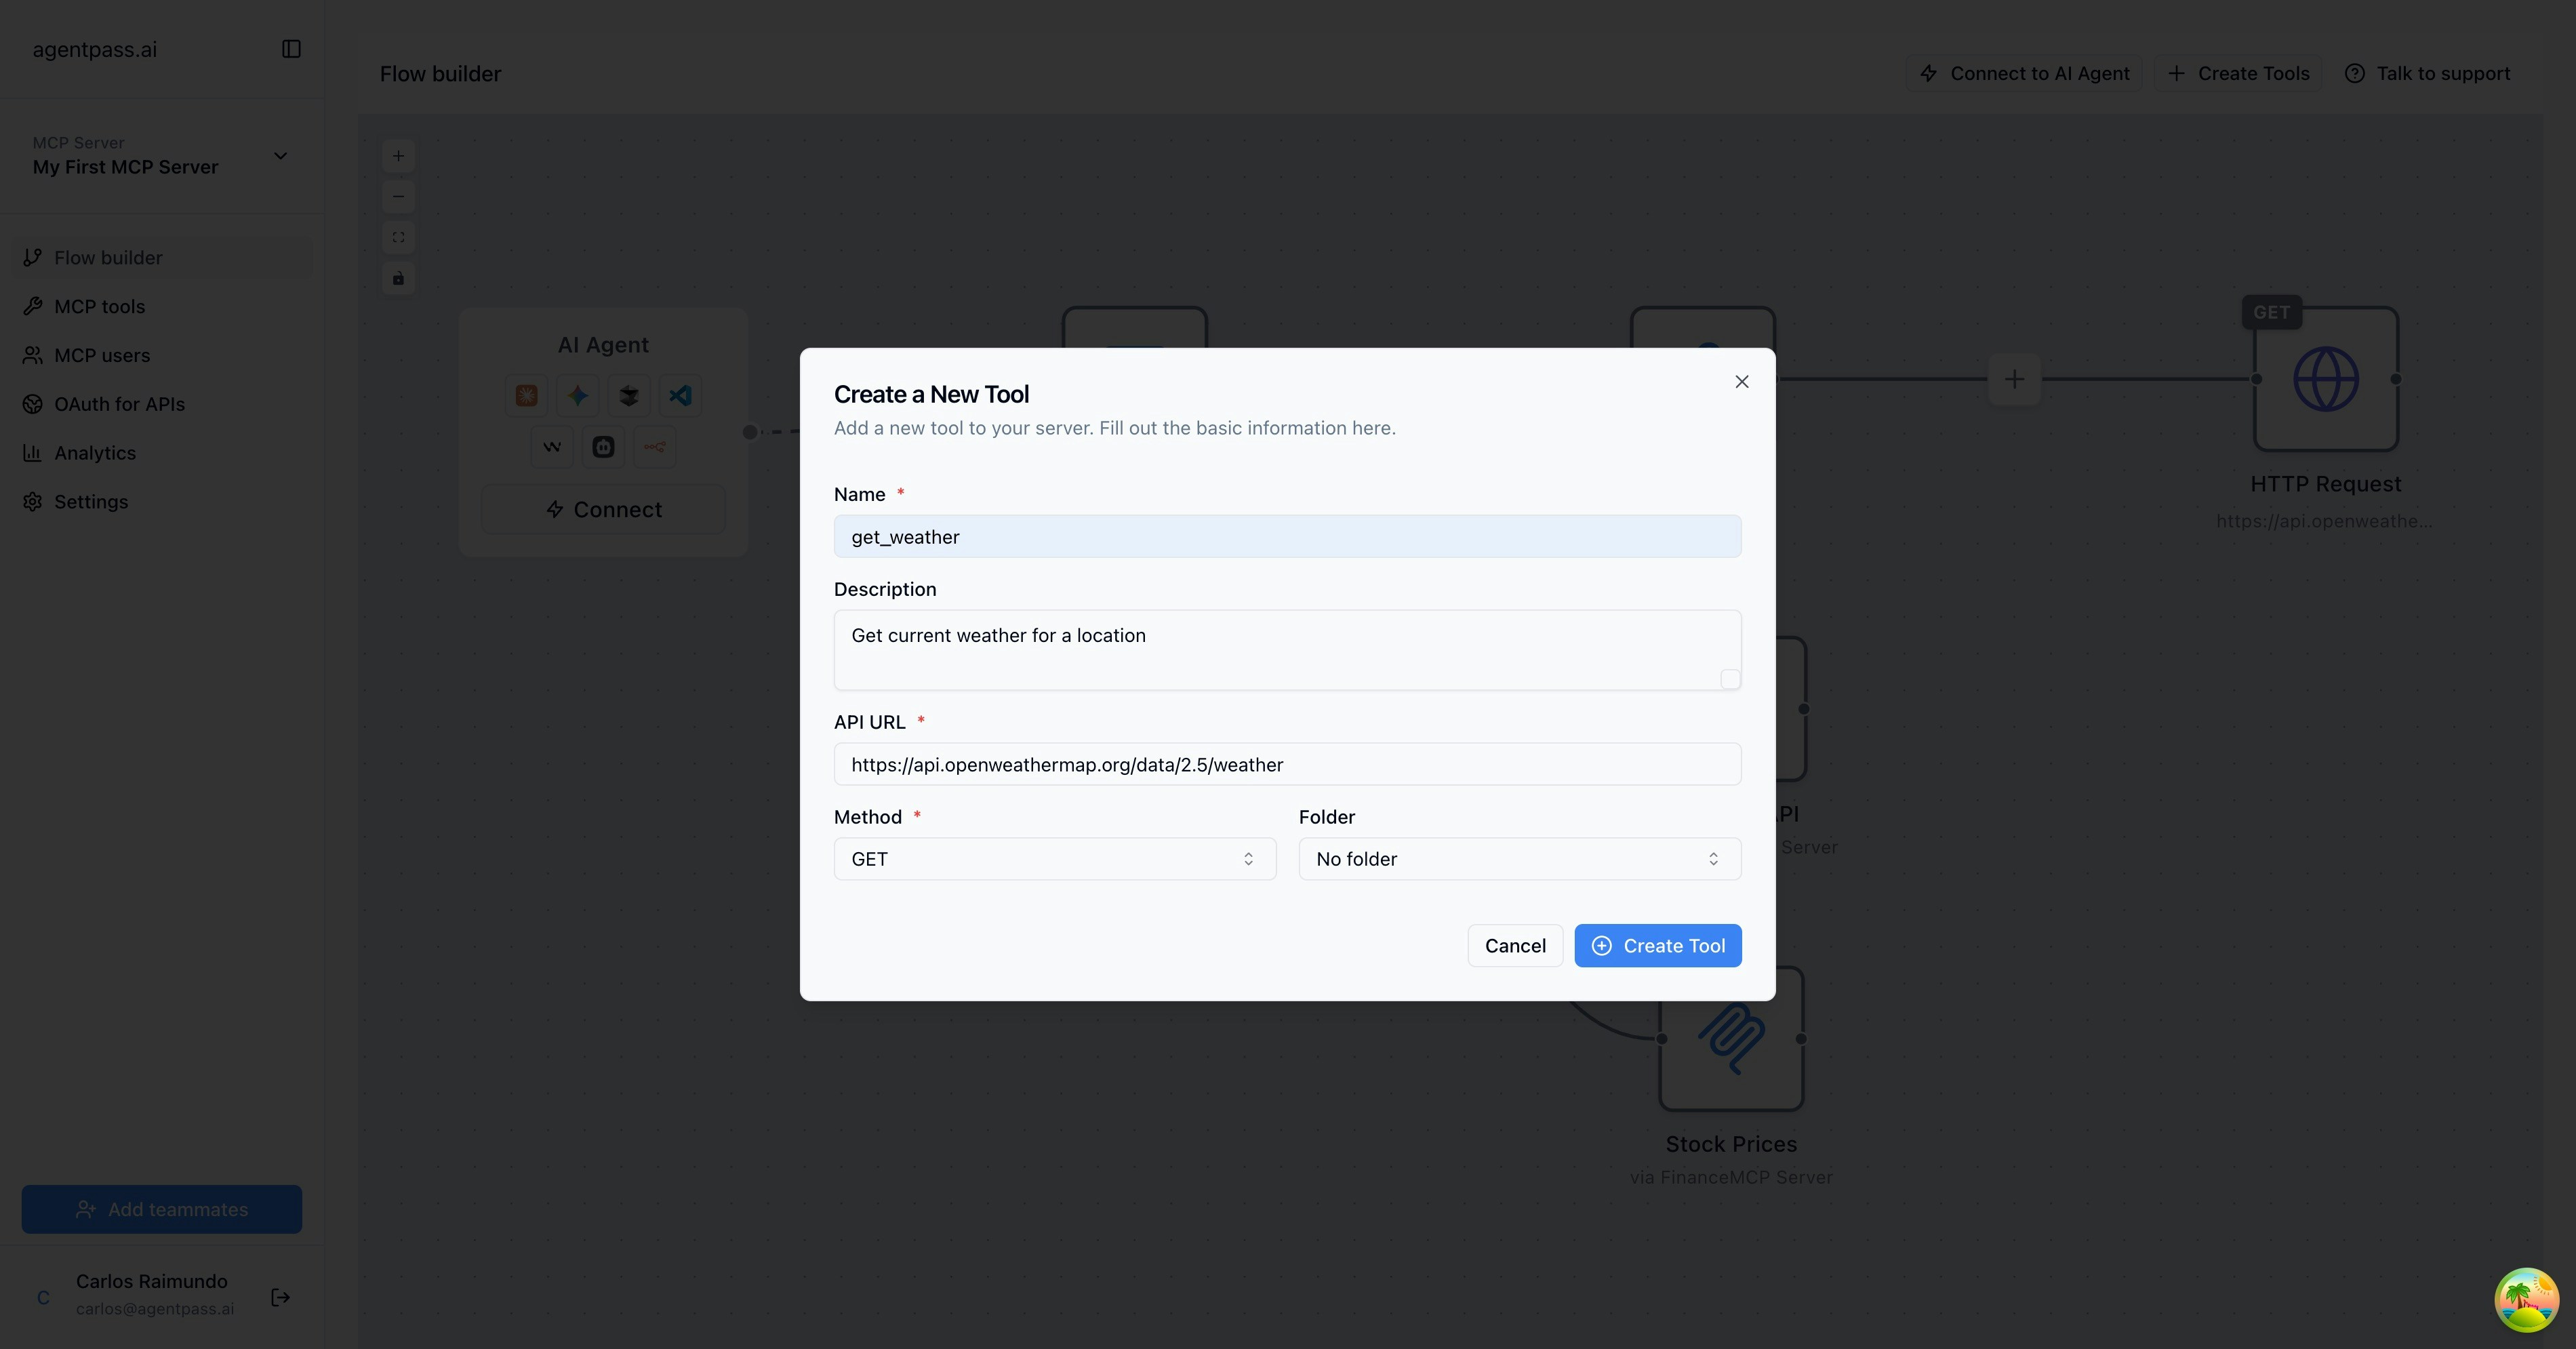Toggle the canvas lock icon
The width and height of the screenshot is (2576, 1349).
398,278
